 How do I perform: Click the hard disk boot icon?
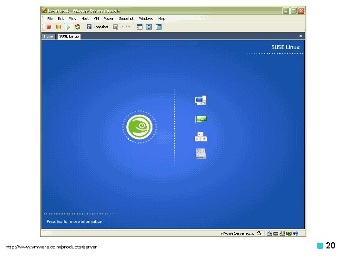click(x=201, y=153)
